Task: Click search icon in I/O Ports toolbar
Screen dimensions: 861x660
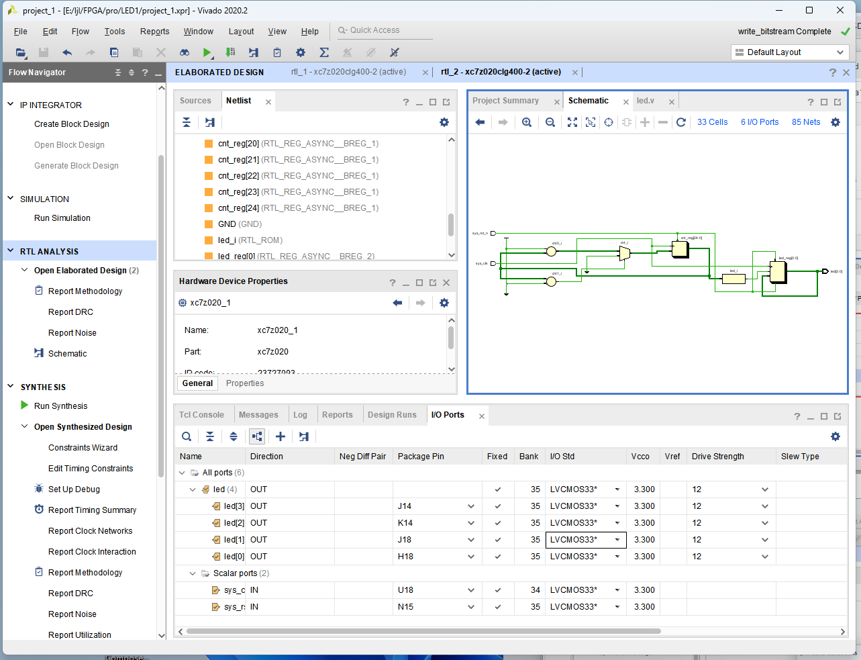Action: coord(187,436)
